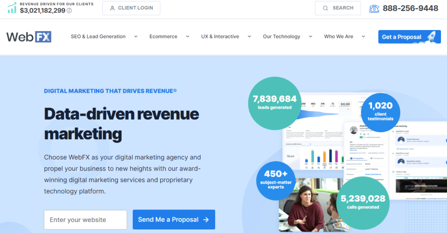Click the 7,839,684 leads generated bubble
Screen dimensions: 447x233
click(x=275, y=103)
